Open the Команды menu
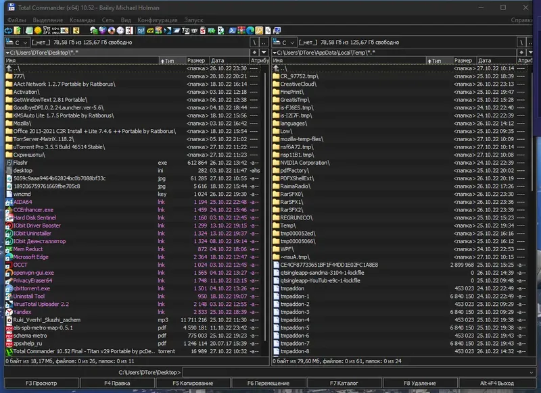Image resolution: width=541 pixels, height=393 pixels. [x=82, y=20]
